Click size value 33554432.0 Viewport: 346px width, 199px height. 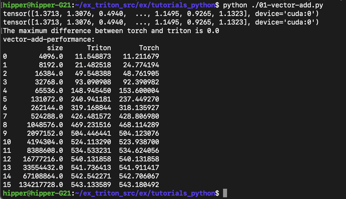(x=43, y=168)
